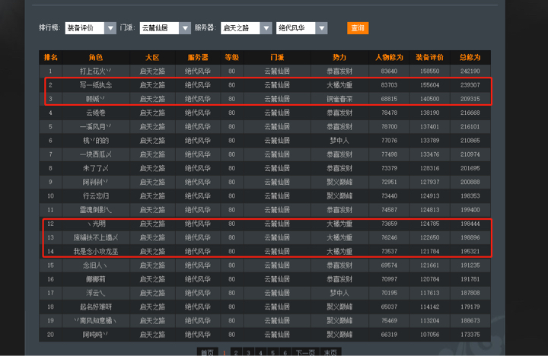Image resolution: width=548 pixels, height=356 pixels.
Task: Select character name 阿刹刹
Action: (95, 182)
